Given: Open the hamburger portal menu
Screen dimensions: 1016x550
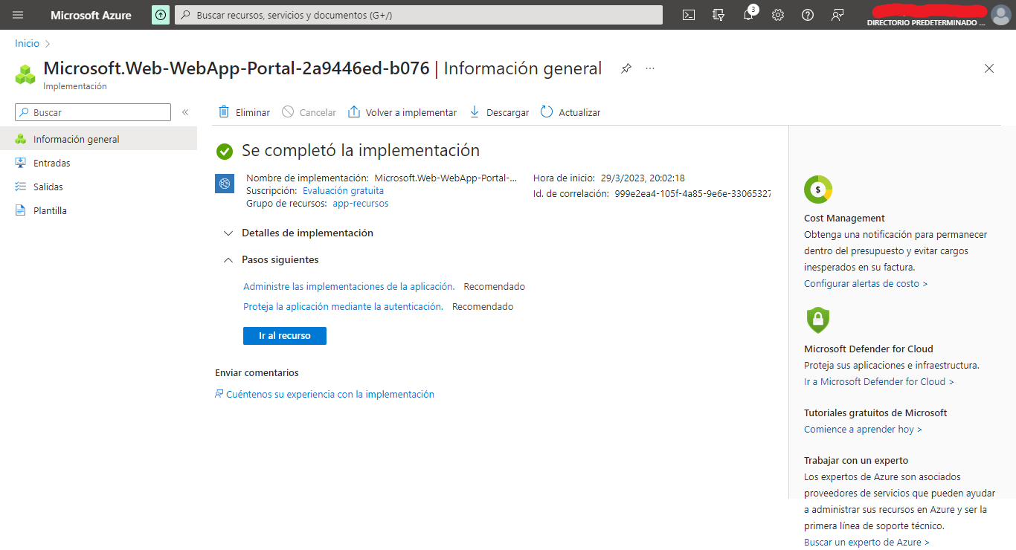Looking at the screenshot, I should tap(18, 15).
